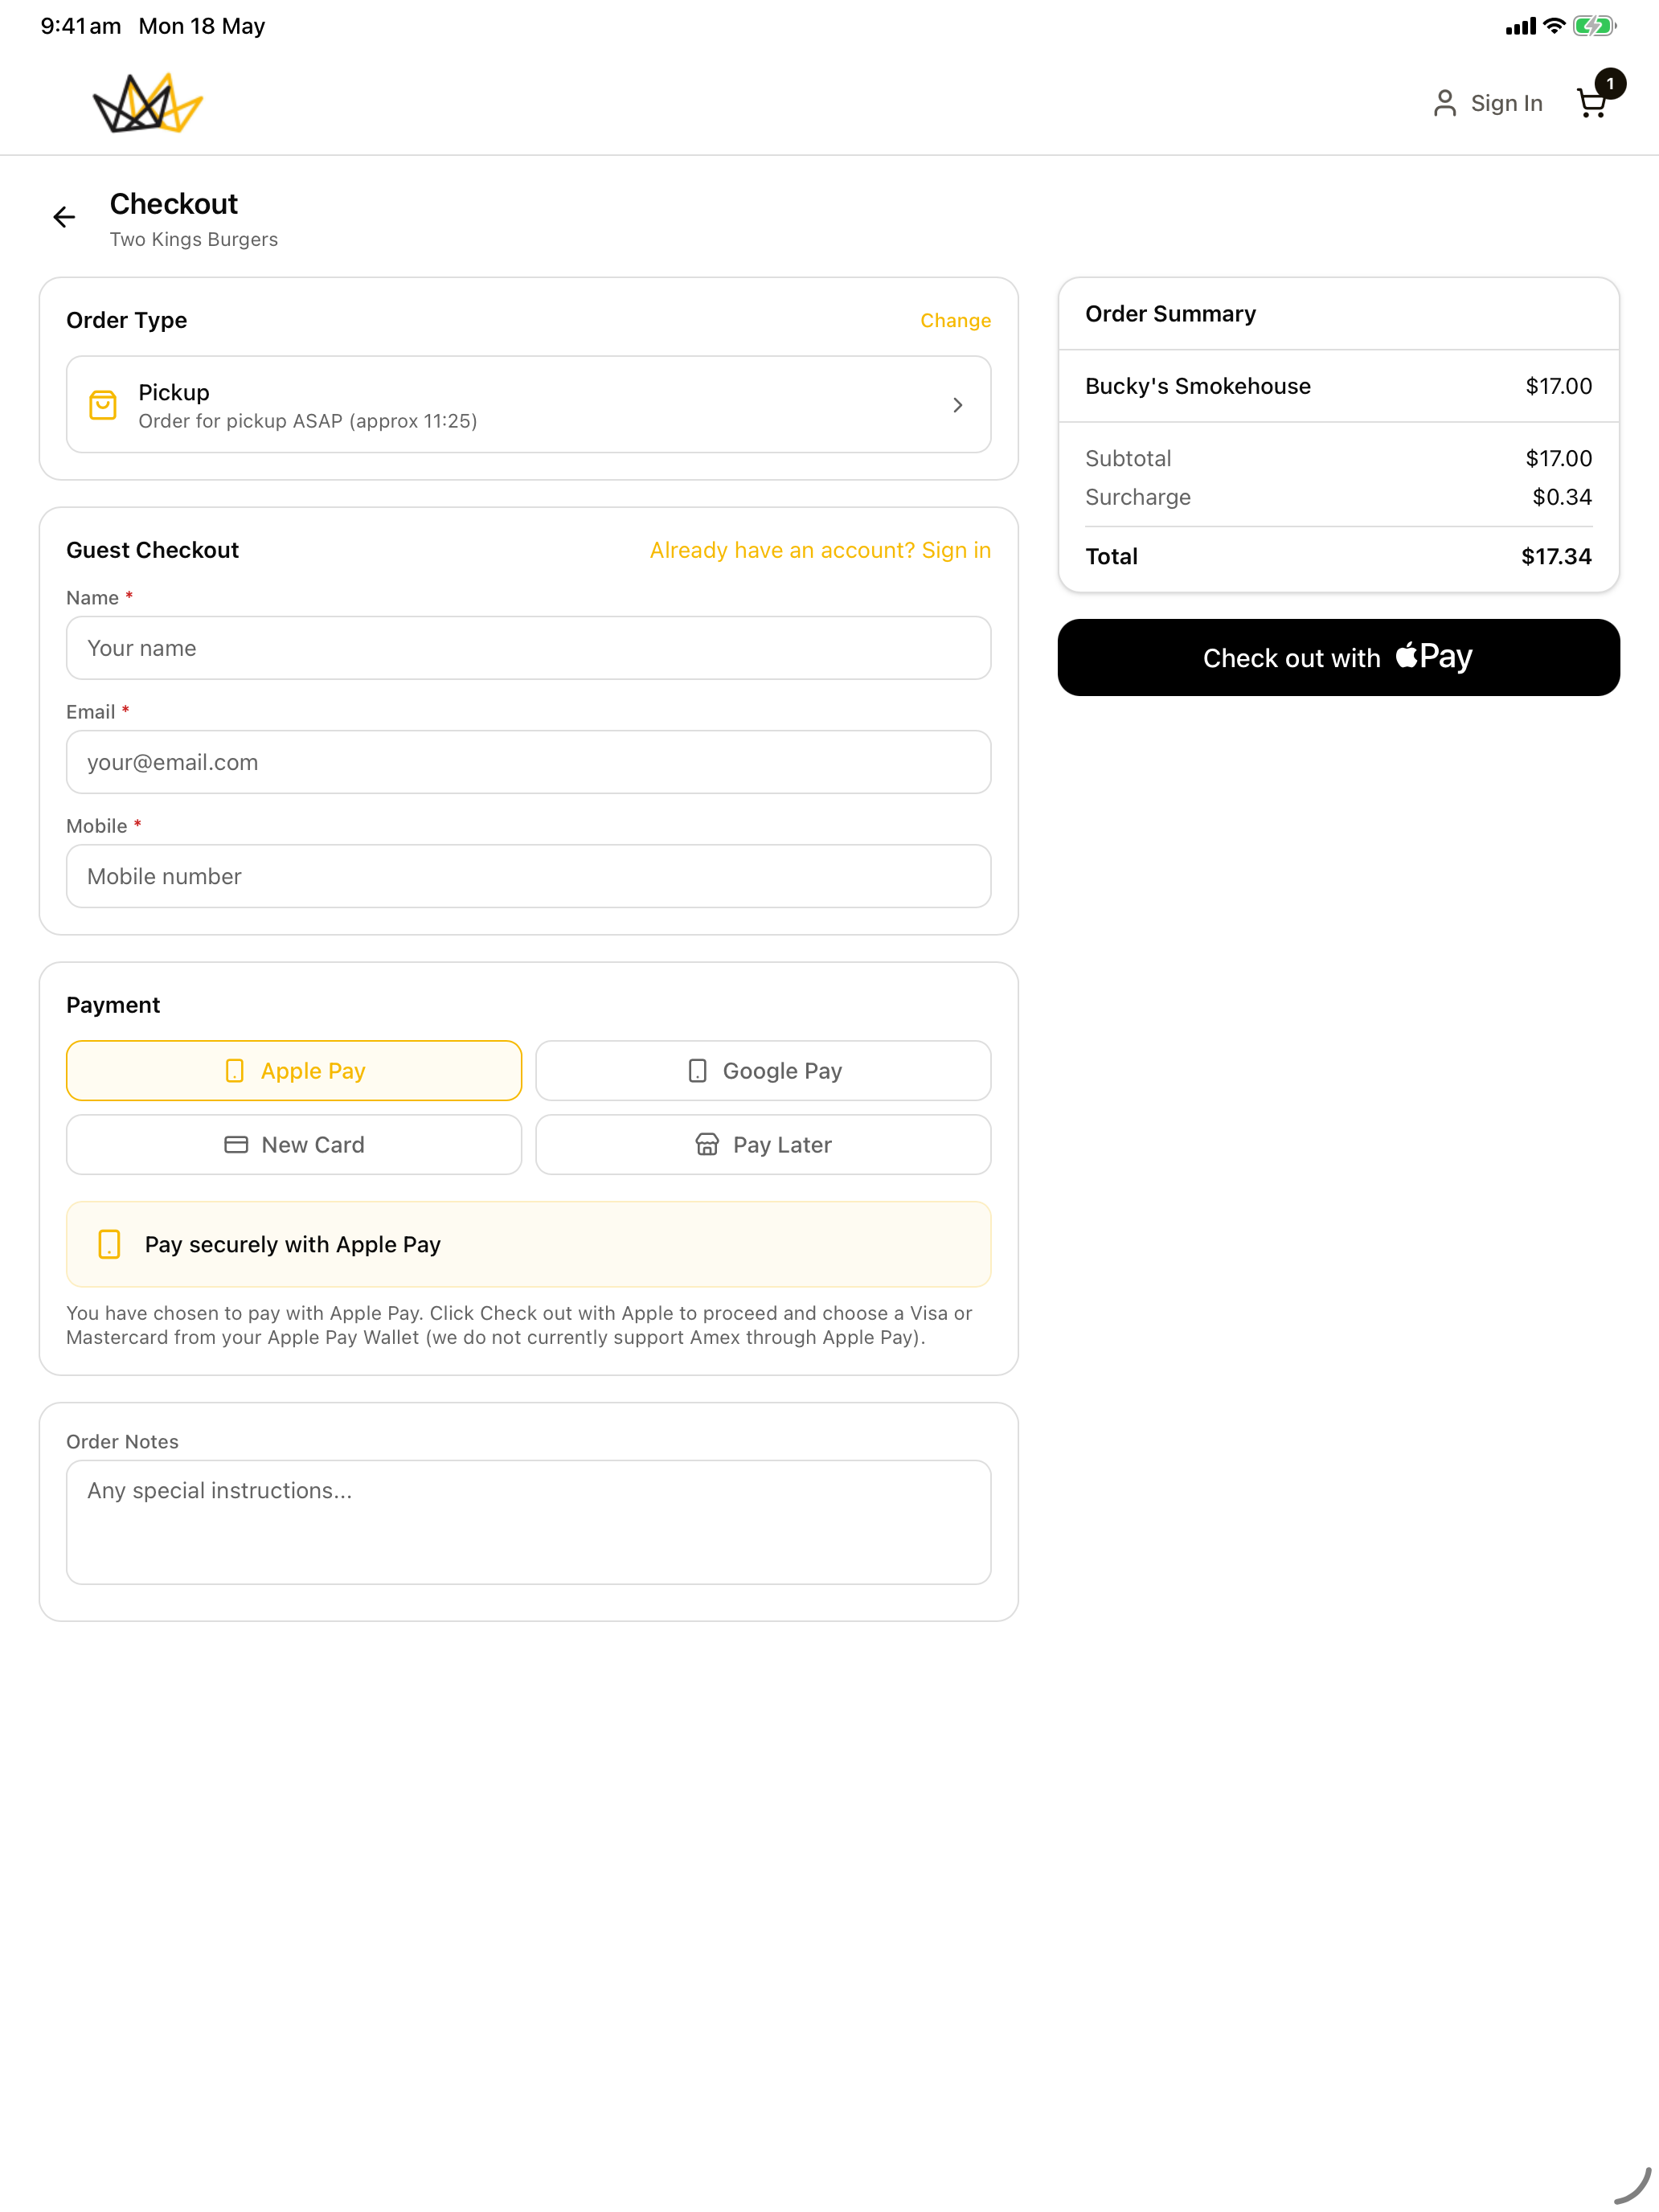
Task: Choose Pay Later payment option
Action: pos(763,1145)
